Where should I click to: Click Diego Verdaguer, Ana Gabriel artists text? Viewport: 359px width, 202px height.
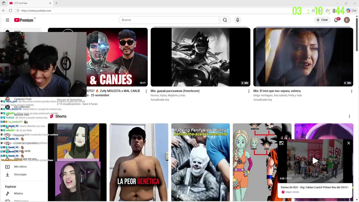278,95
